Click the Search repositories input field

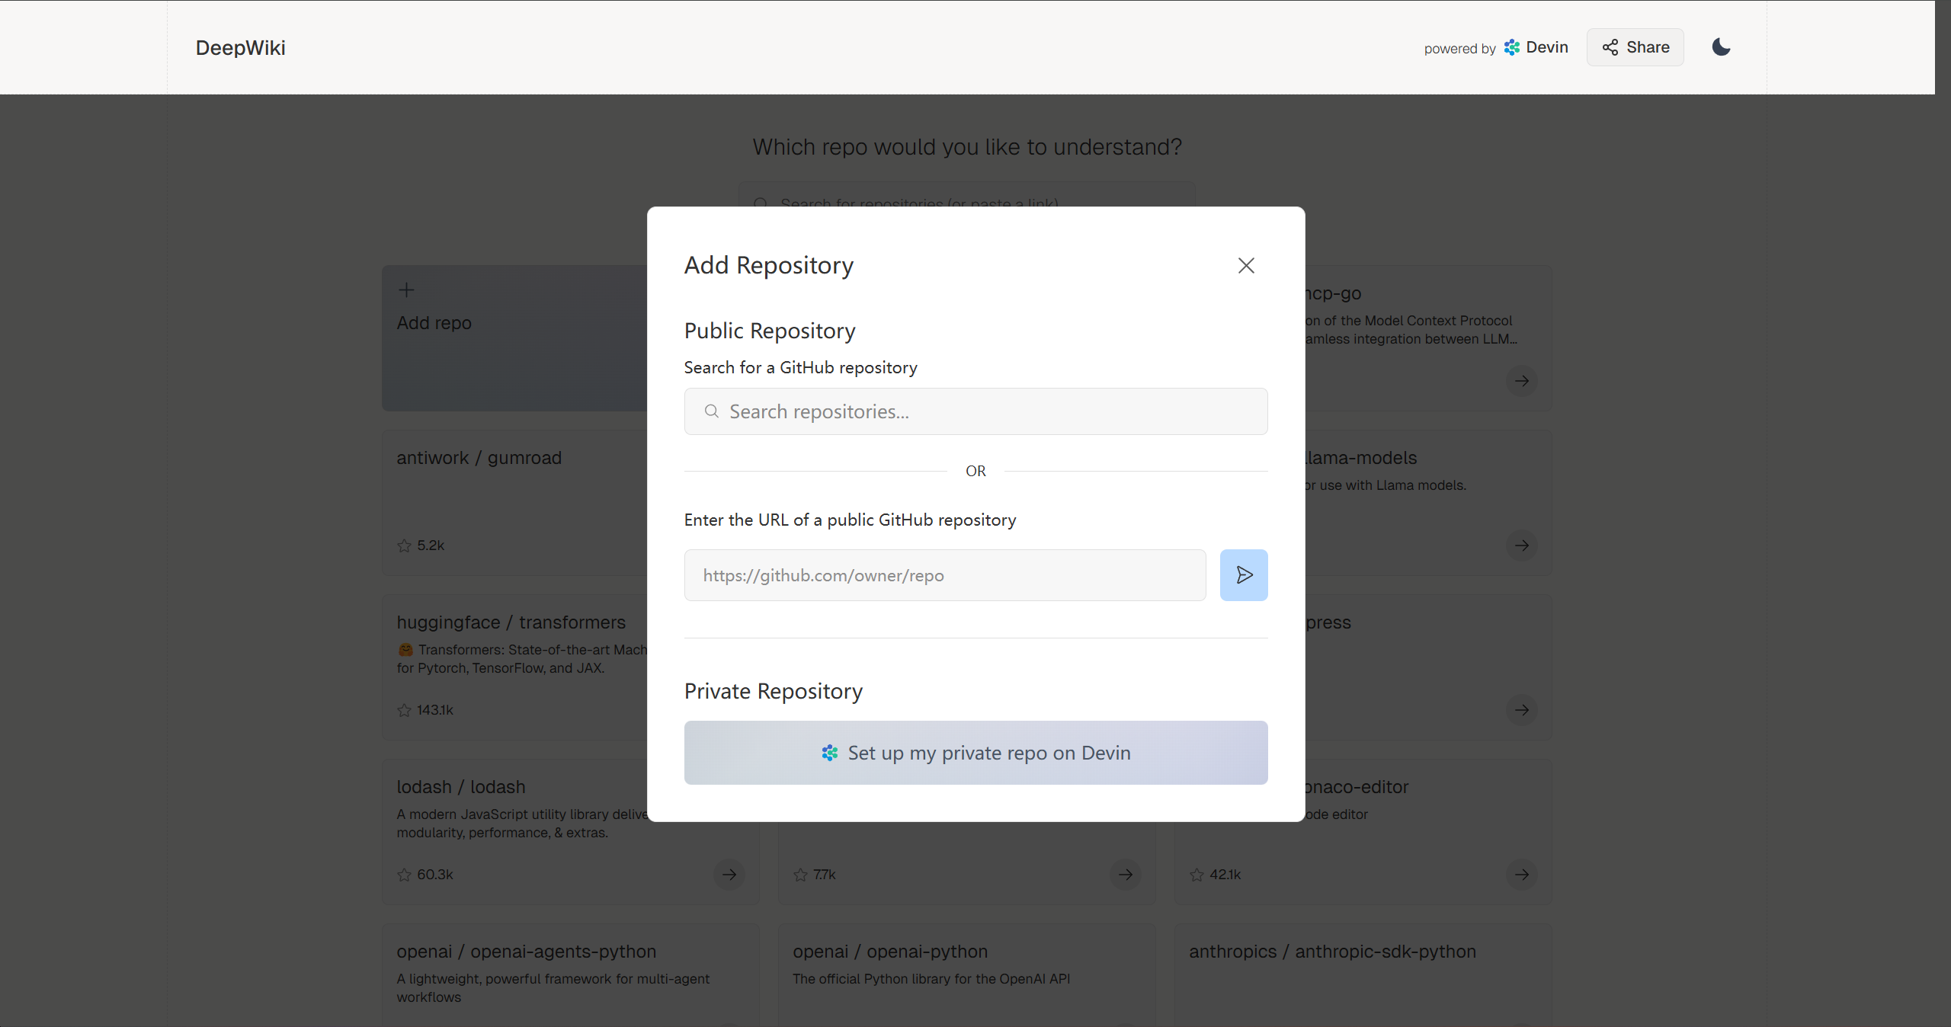click(x=975, y=411)
